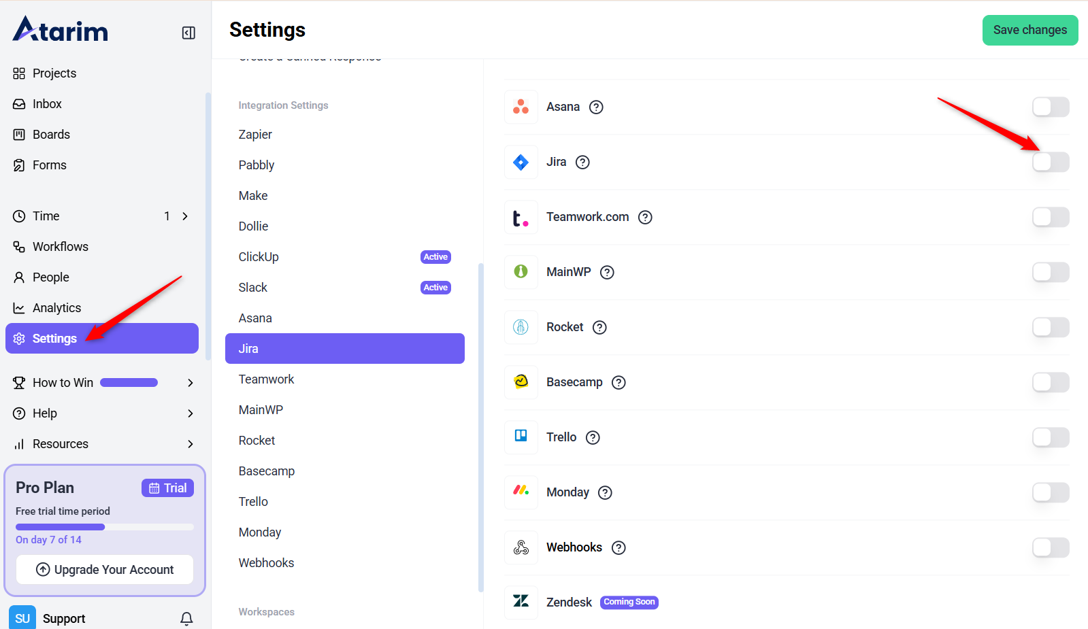Collapse the sidebar with the panel icon
Viewport: 1088px width, 629px height.
(188, 33)
